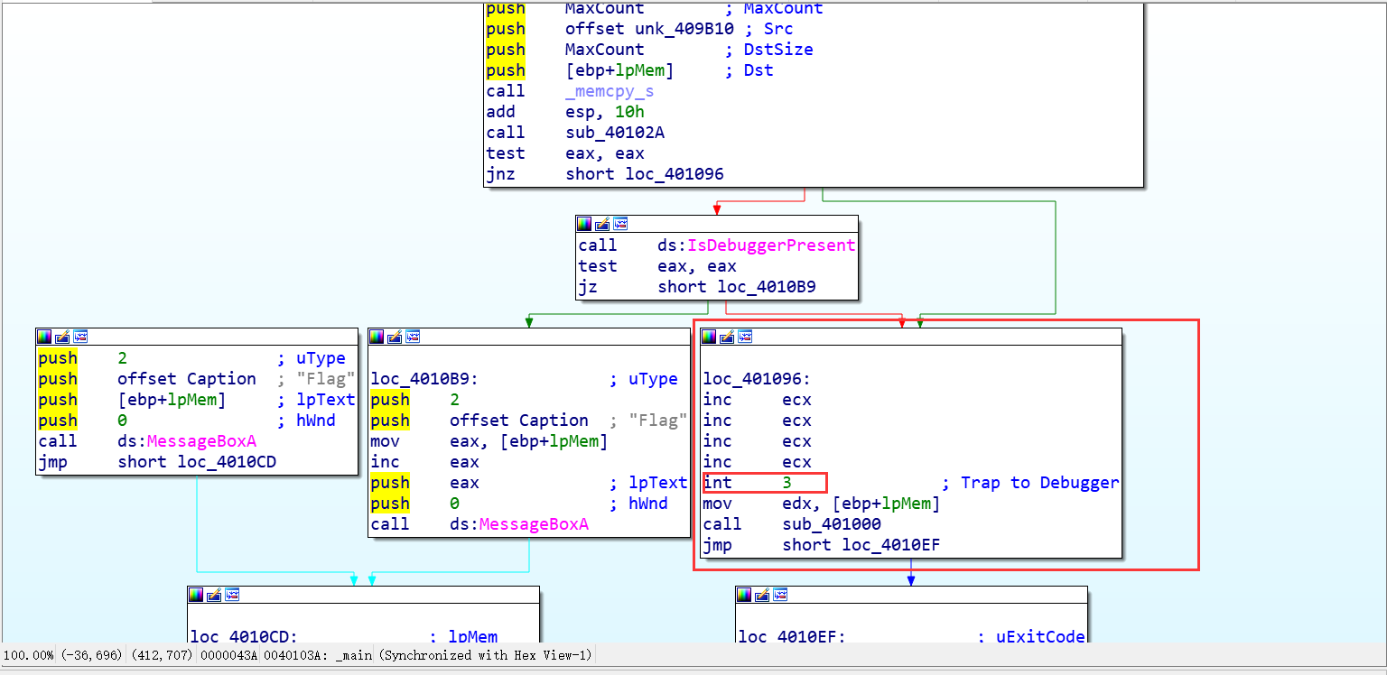Click the 0000043A file offset in status bar
The width and height of the screenshot is (1387, 675).
coord(228,655)
